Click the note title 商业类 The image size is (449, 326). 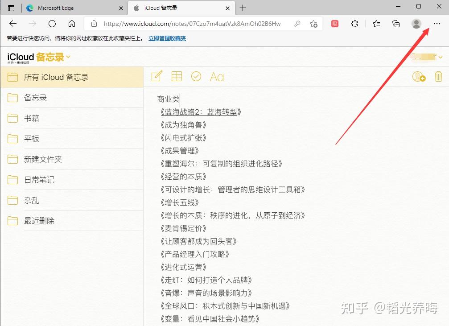pos(169,99)
